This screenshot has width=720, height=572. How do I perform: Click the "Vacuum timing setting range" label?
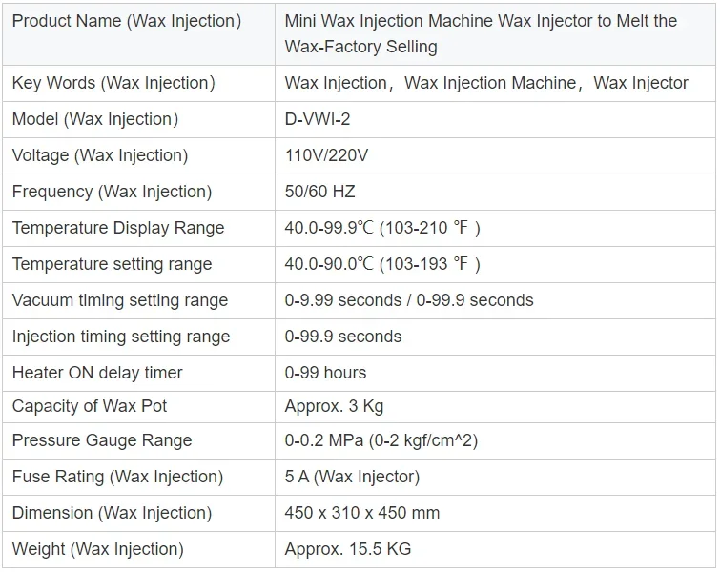[120, 300]
